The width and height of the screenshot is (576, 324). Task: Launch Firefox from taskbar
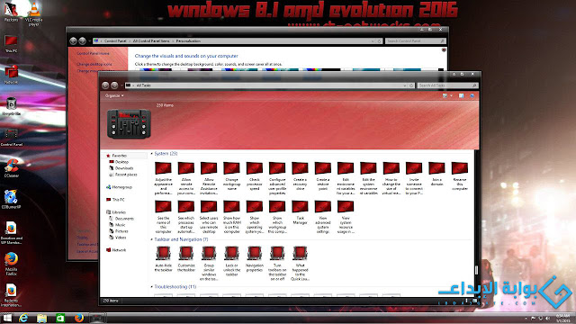click(x=78, y=318)
